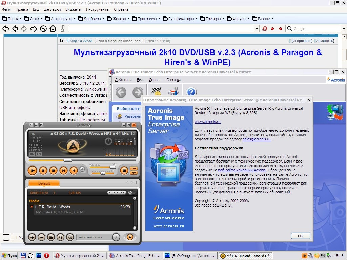Open AIMP playlist misc arrows button
The height and width of the screenshot is (260, 347).
(x=60, y=237)
